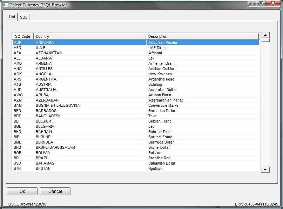Viewport: 283px width, 209px height.
Task: Switch to the SQL tab
Action: 23,17
